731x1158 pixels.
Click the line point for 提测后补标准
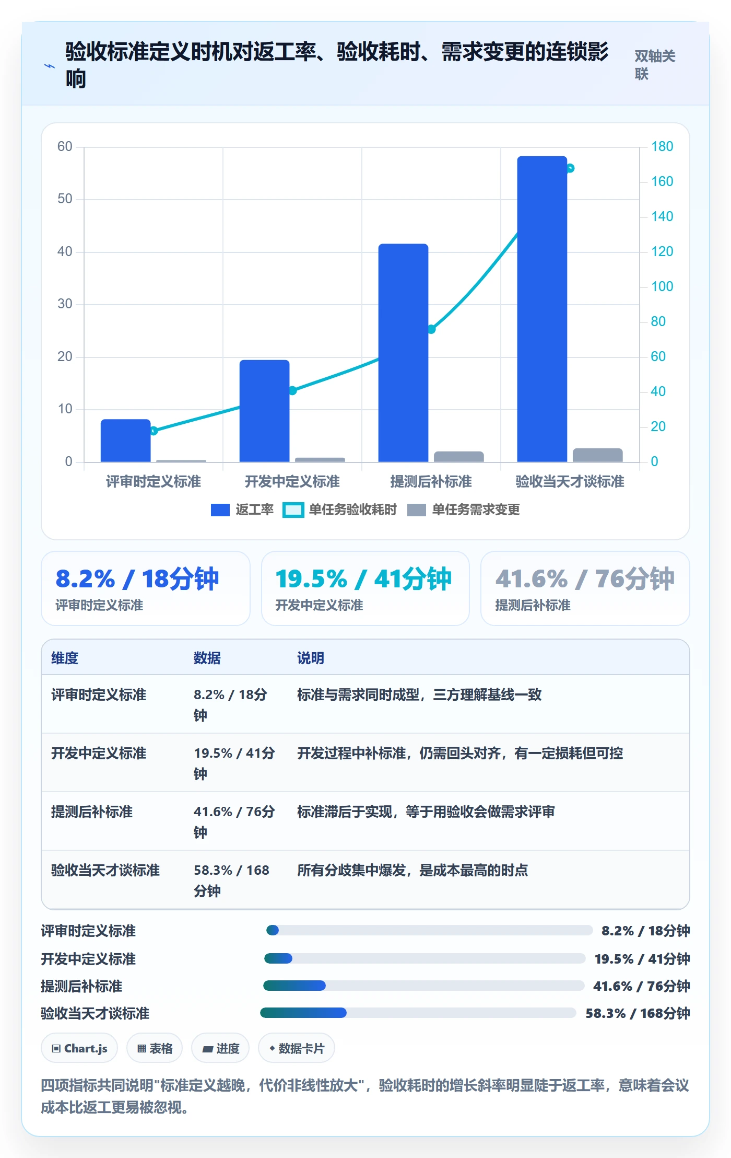pyautogui.click(x=431, y=329)
